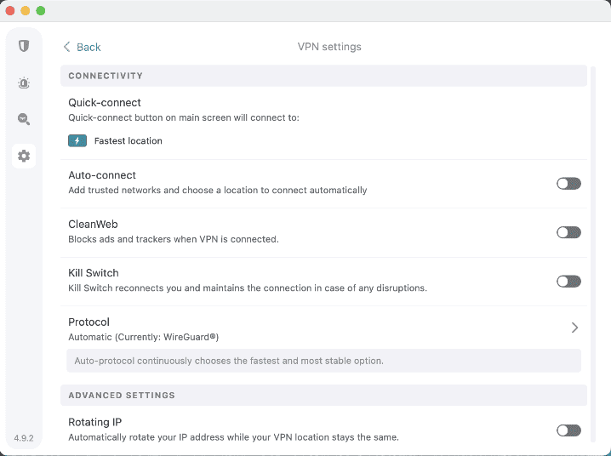This screenshot has width=611, height=456.
Task: Select the Auto-connect setting title
Action: click(x=102, y=175)
